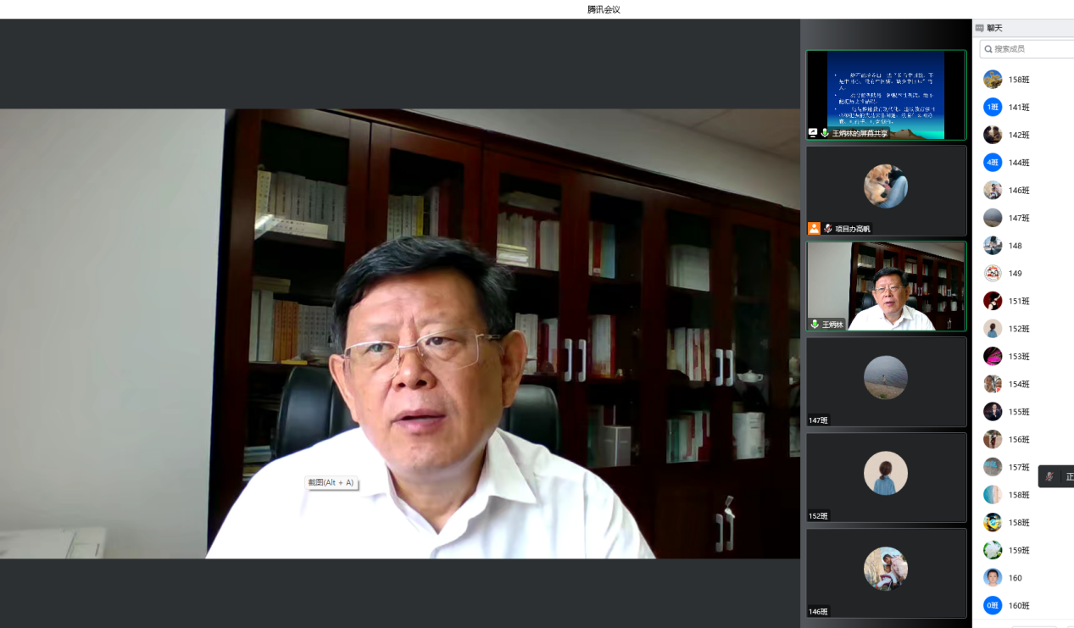This screenshot has height=628, width=1074.
Task: Choose member 155班 in the member list
Action: tap(1019, 412)
